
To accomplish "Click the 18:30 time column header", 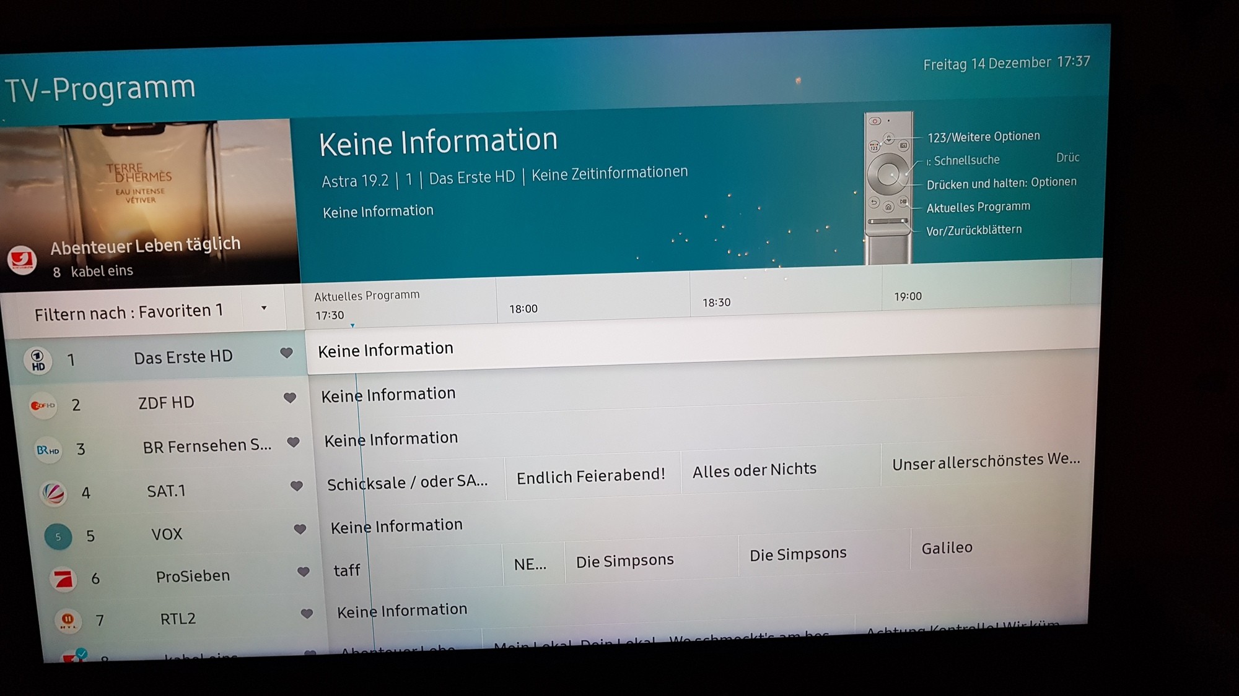I will click(785, 293).
